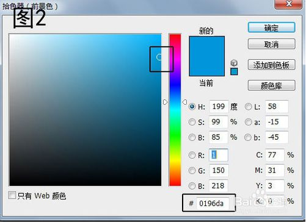Close the color picker dialog
306x222 pixels.
coord(288,4)
